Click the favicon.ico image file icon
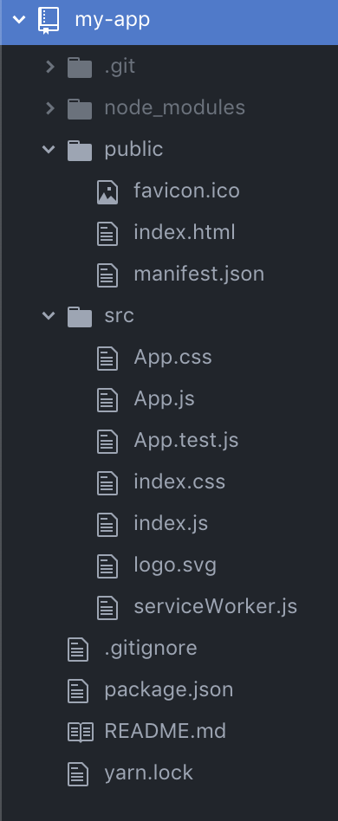 pos(107,191)
